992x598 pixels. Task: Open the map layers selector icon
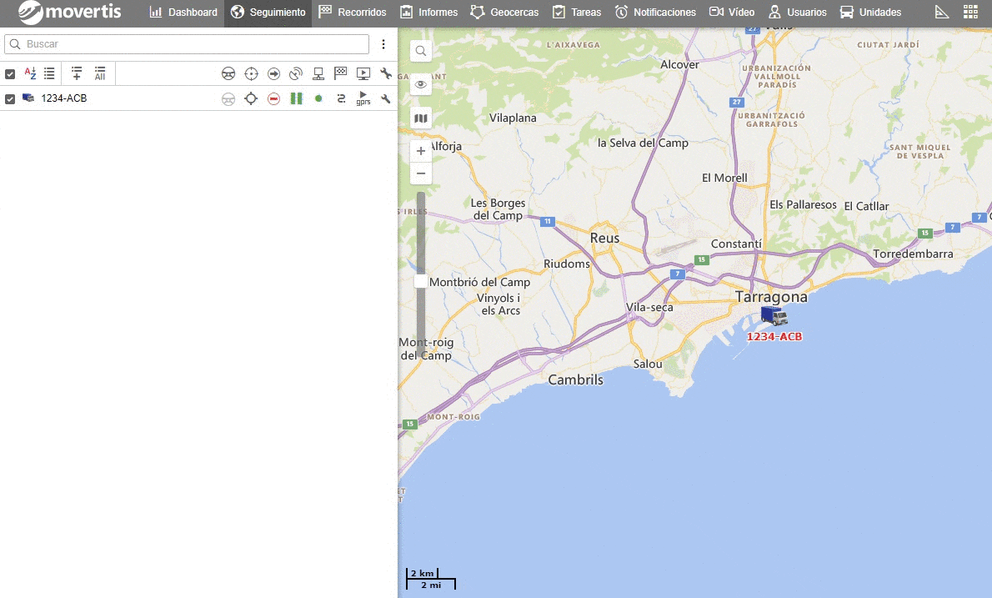click(x=421, y=118)
